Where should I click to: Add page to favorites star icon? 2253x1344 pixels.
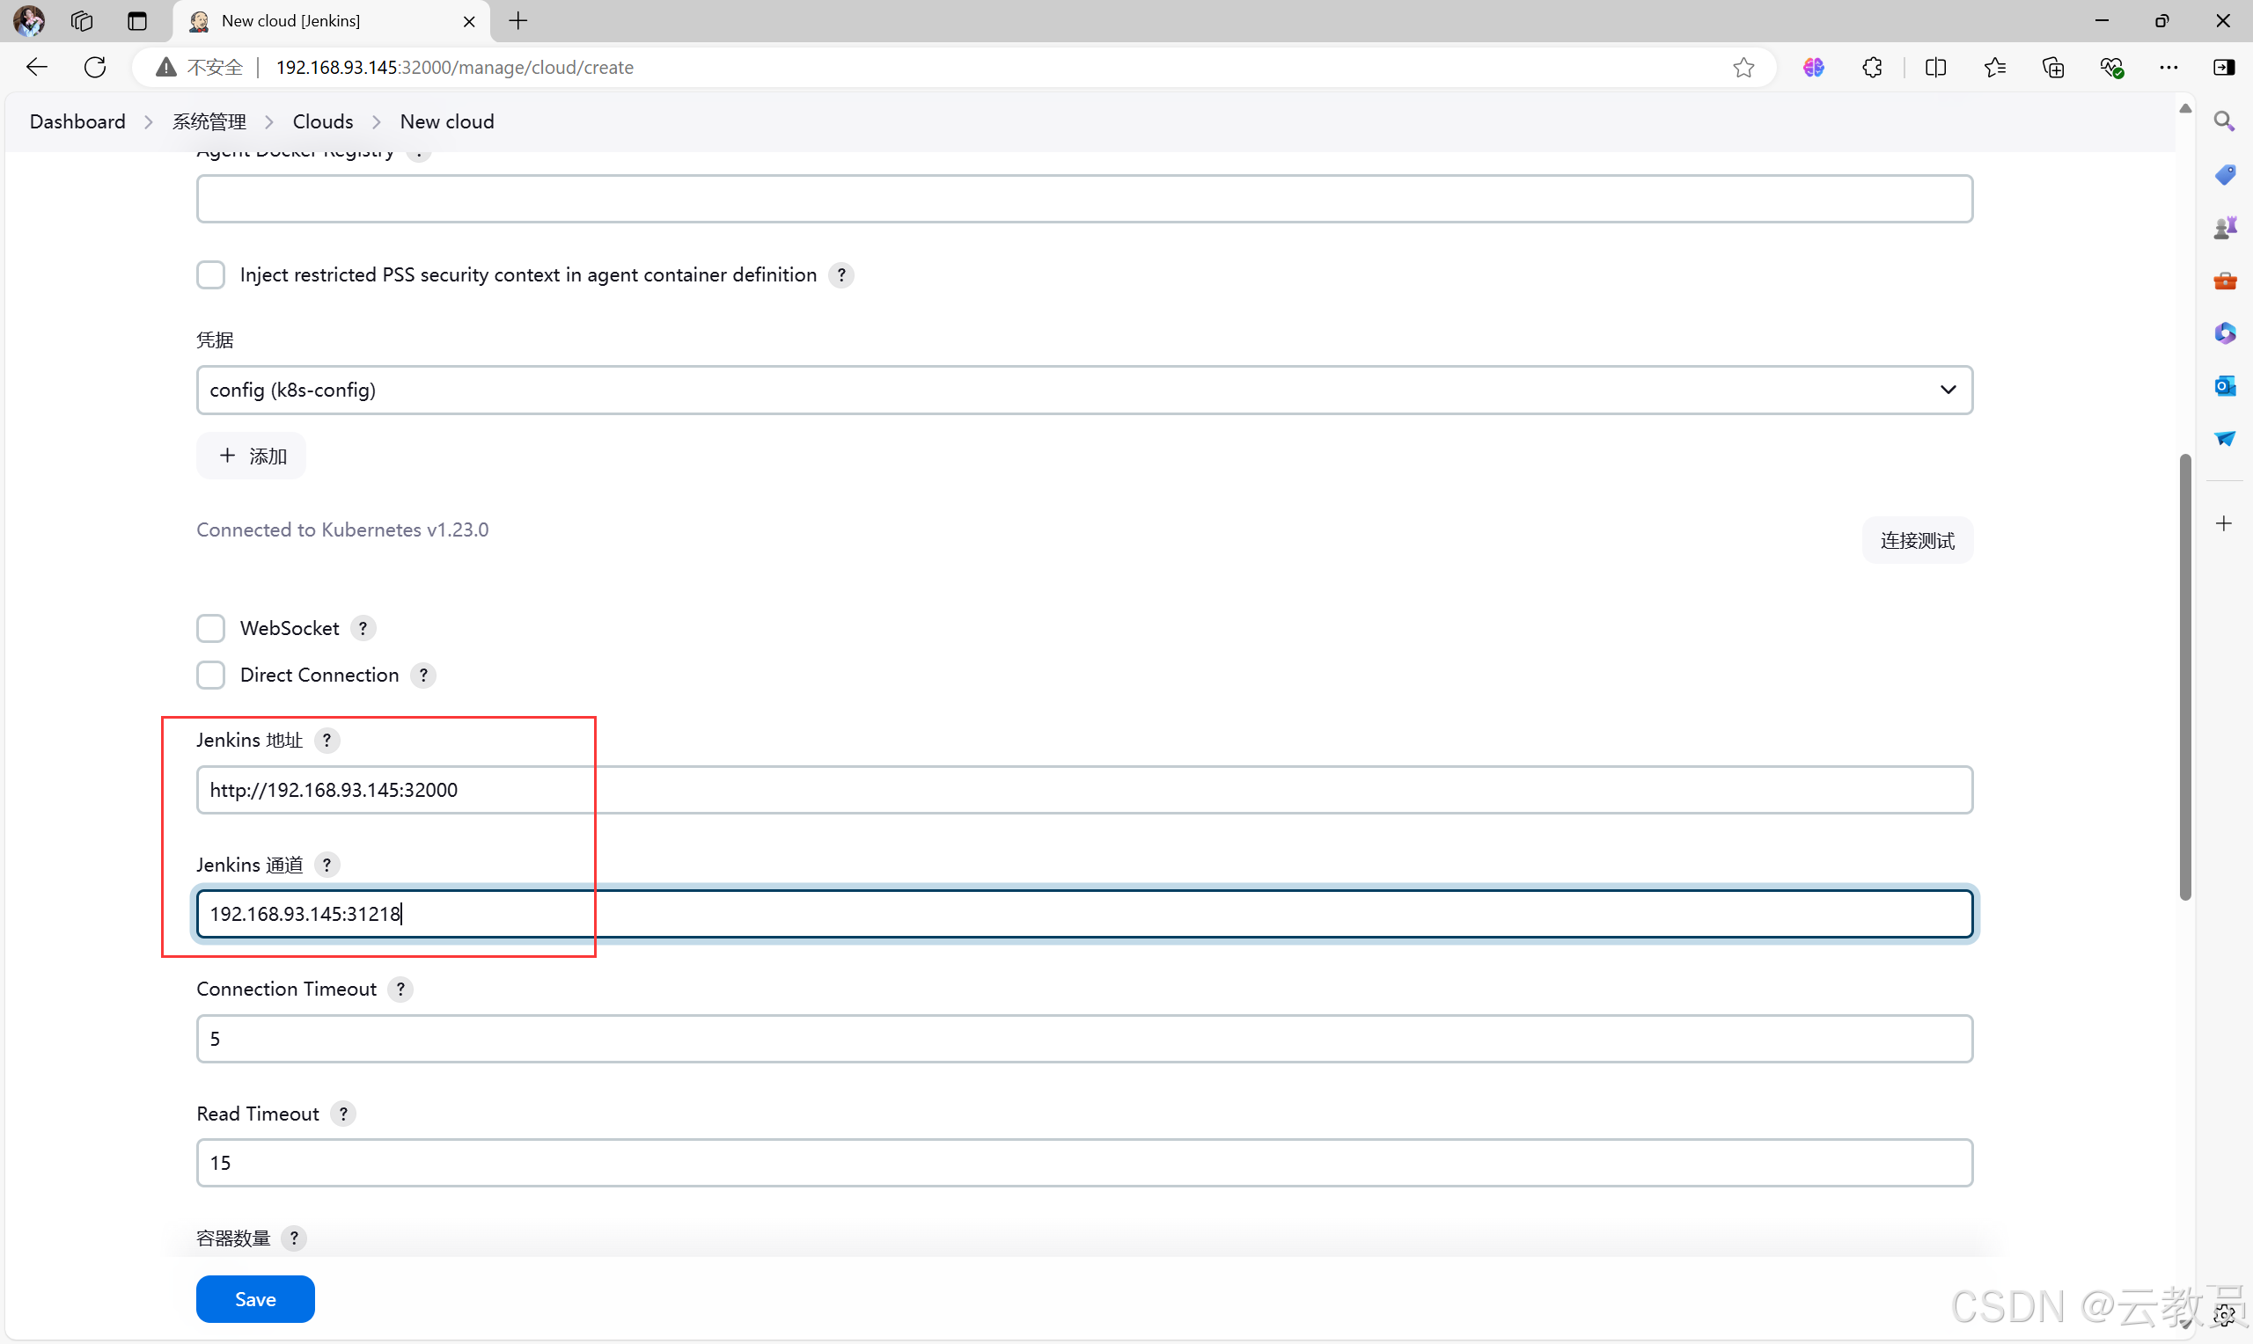[1744, 67]
